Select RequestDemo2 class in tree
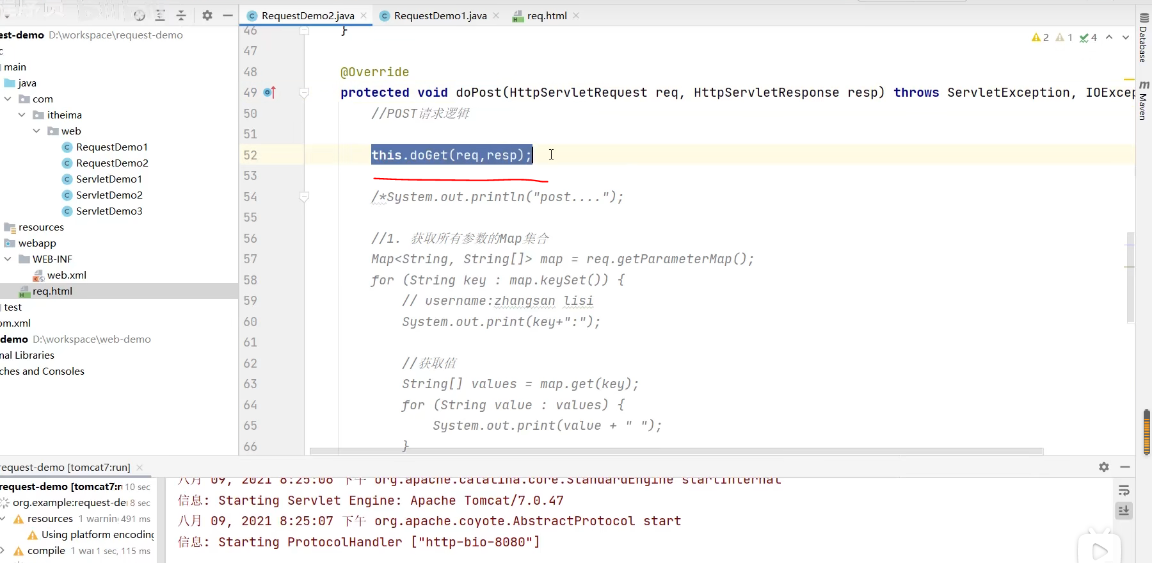Image resolution: width=1152 pixels, height=563 pixels. 112,163
